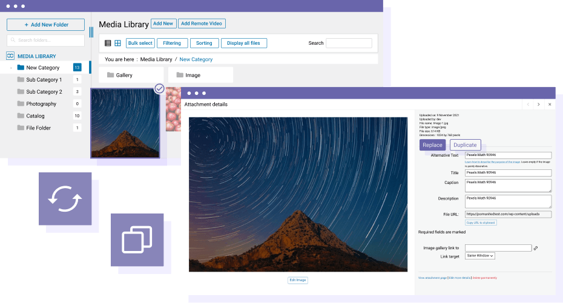Expand the New Category tree arrow
This screenshot has width=563, height=303.
11,68
